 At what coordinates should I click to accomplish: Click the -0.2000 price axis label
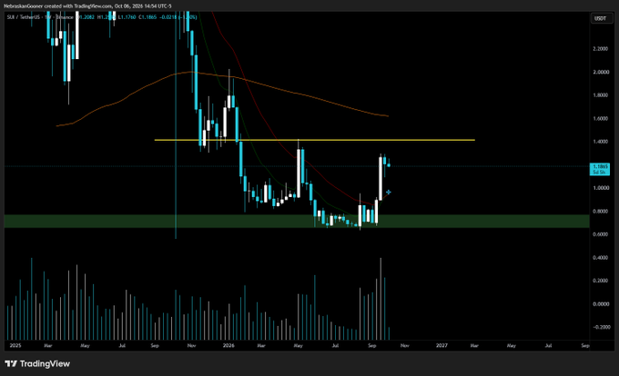point(600,327)
